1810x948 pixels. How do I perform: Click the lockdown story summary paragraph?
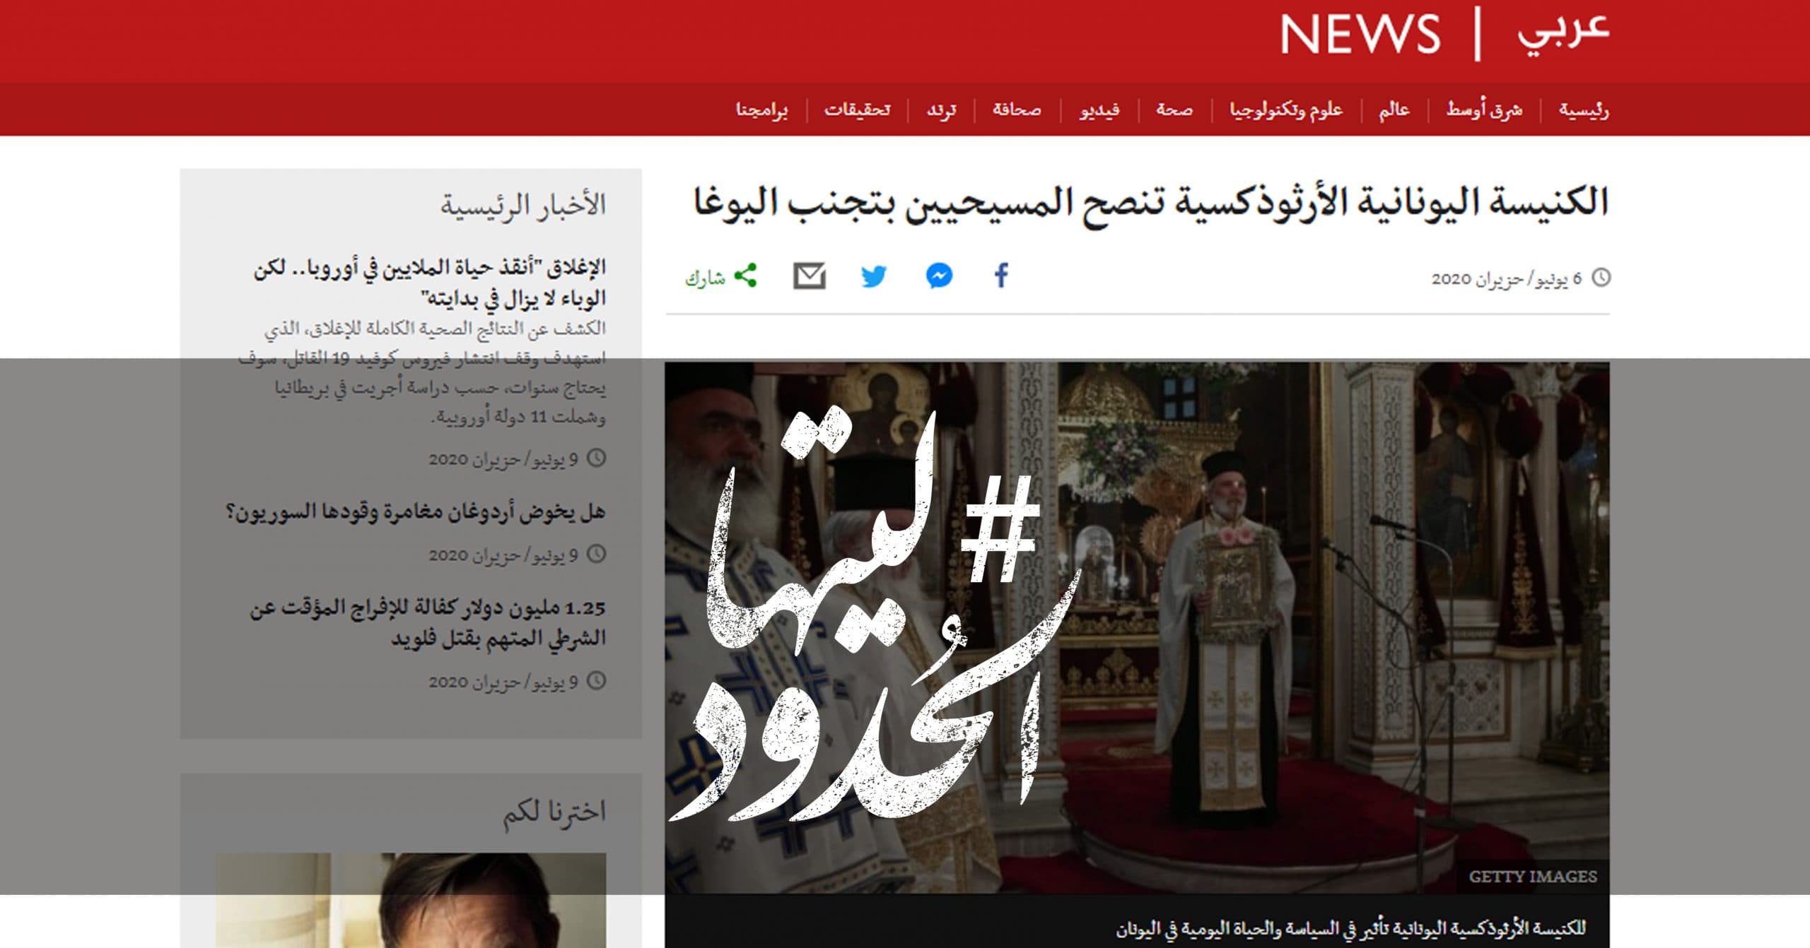coord(422,372)
